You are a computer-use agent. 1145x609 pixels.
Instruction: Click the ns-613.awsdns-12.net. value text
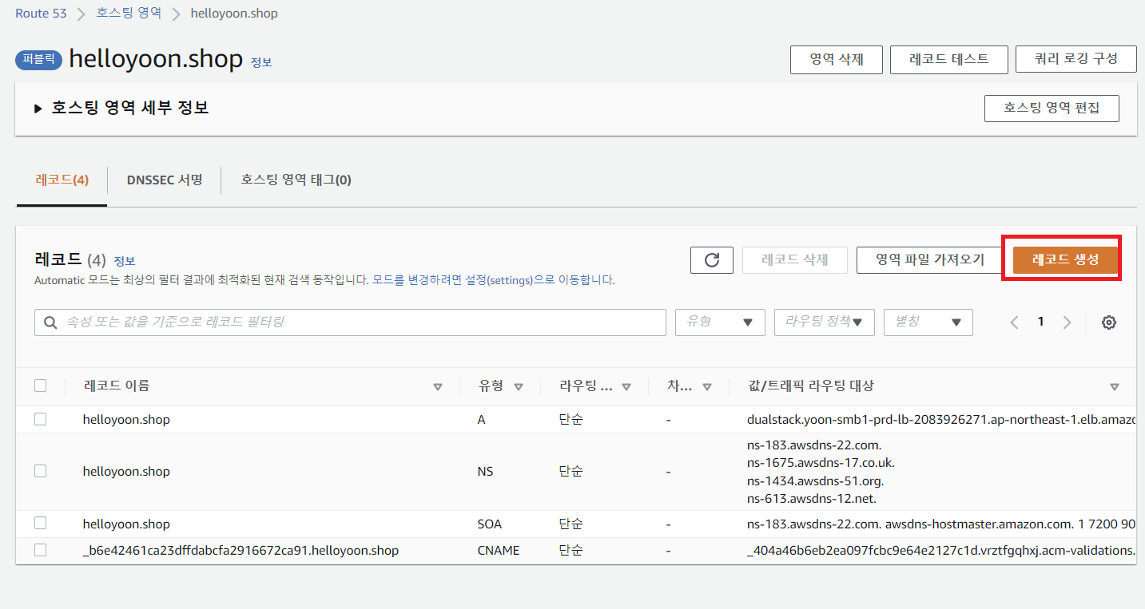coord(811,499)
